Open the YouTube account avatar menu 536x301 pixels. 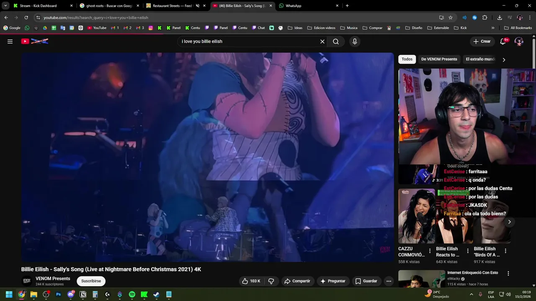519,41
